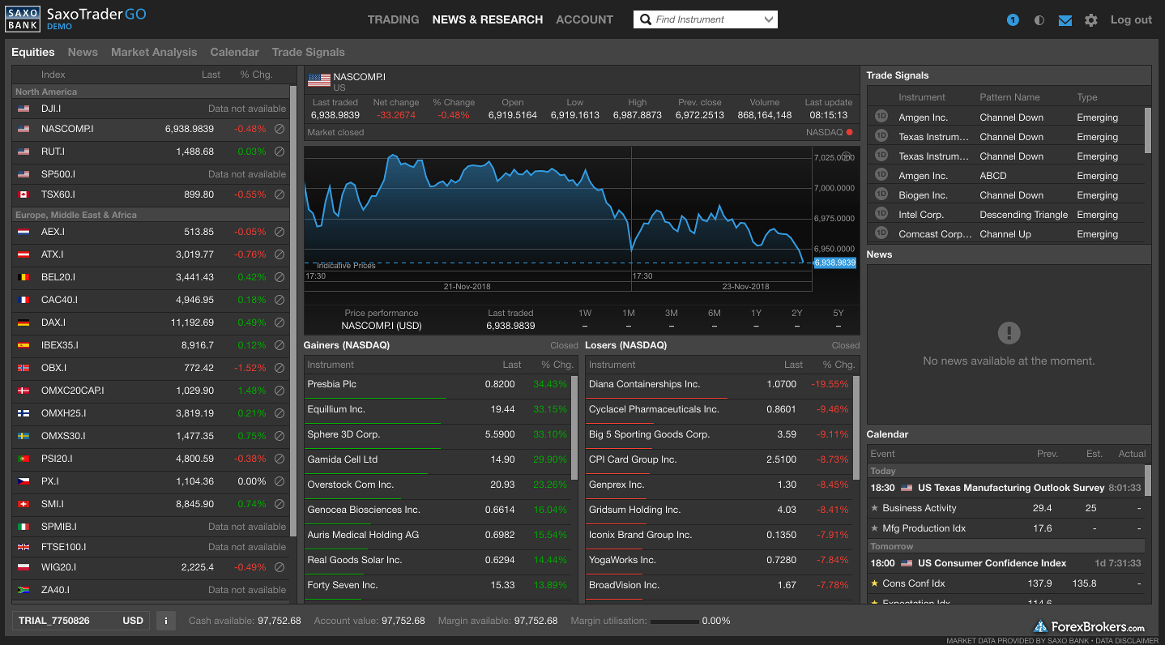Toggle dark/light theme with contrast icon

click(x=1039, y=19)
